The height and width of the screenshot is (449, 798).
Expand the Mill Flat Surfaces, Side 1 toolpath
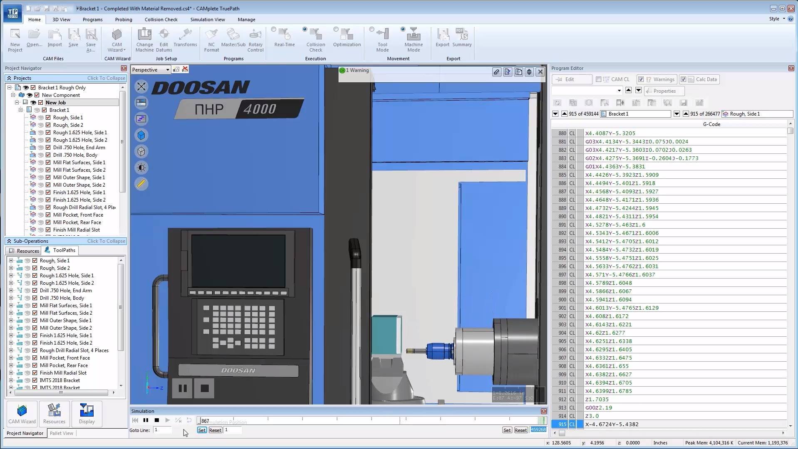11,306
